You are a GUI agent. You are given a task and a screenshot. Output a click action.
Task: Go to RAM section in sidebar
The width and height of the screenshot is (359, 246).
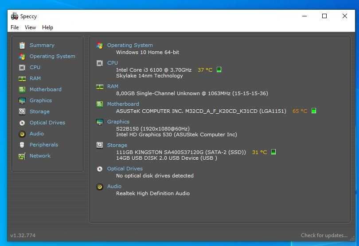tap(35, 78)
